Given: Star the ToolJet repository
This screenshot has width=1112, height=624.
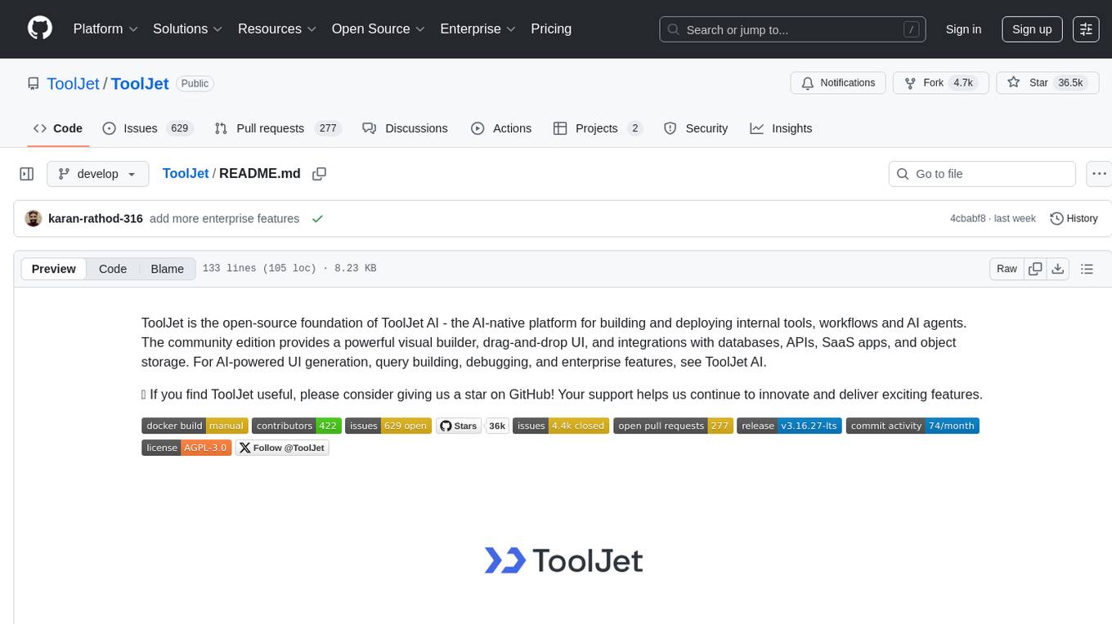Looking at the screenshot, I should [x=1048, y=82].
